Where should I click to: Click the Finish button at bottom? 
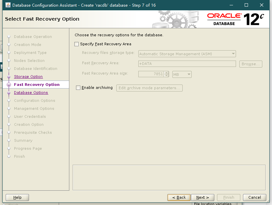pyautogui.click(x=229, y=197)
